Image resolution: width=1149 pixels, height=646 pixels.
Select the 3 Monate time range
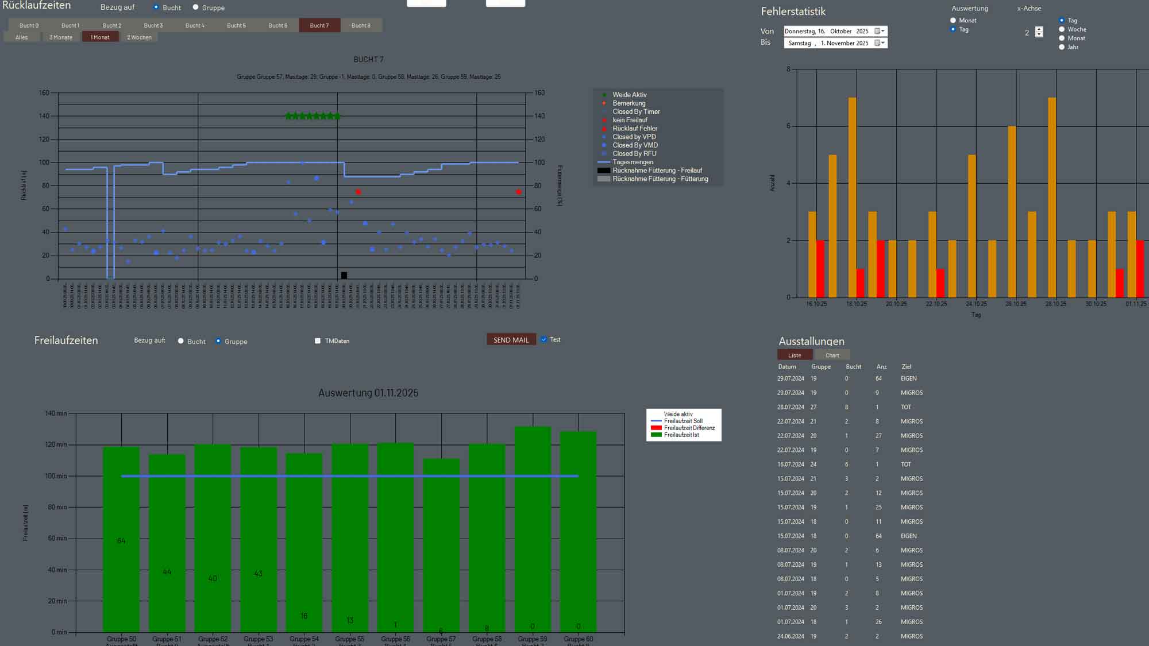point(61,37)
